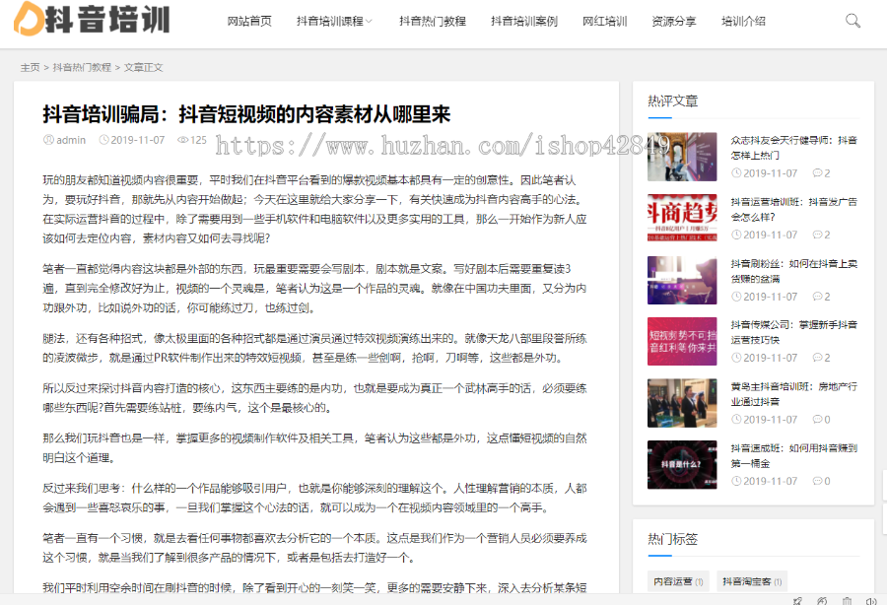Click thumbnail for 众志抖友会 article

tap(682, 157)
